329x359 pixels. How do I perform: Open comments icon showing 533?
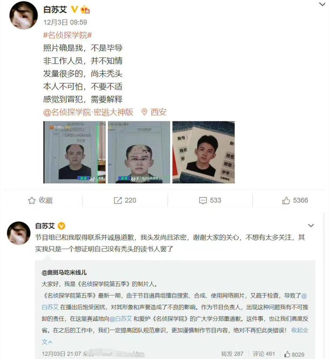[203, 201]
